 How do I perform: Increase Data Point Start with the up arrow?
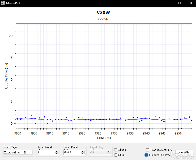[57, 151]
